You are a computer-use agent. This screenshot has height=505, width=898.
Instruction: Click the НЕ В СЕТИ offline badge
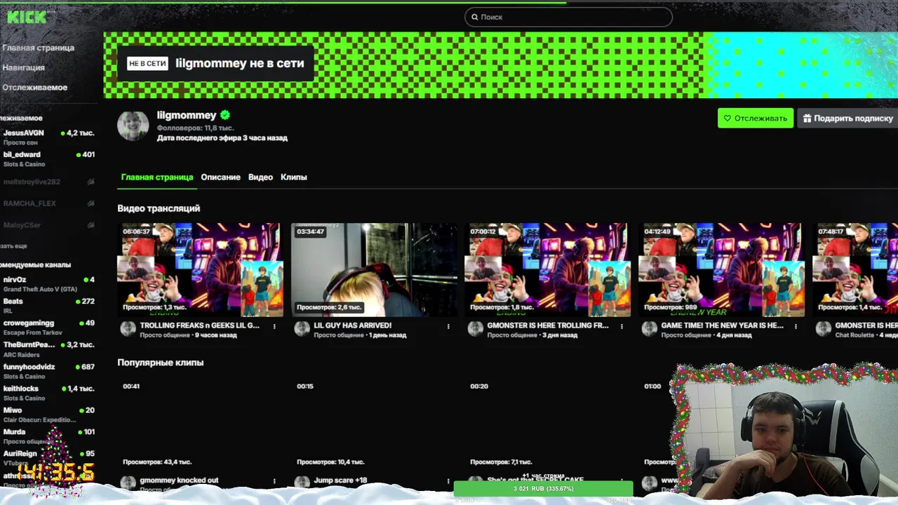(147, 63)
